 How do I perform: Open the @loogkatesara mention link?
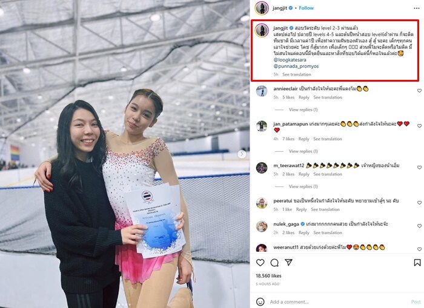click(x=290, y=60)
